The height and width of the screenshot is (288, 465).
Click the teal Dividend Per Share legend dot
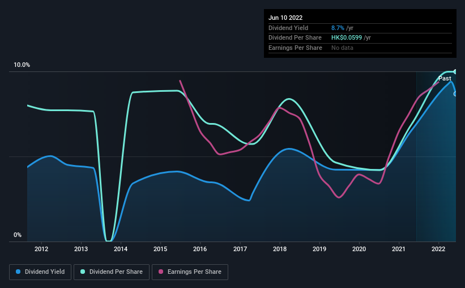coord(83,272)
